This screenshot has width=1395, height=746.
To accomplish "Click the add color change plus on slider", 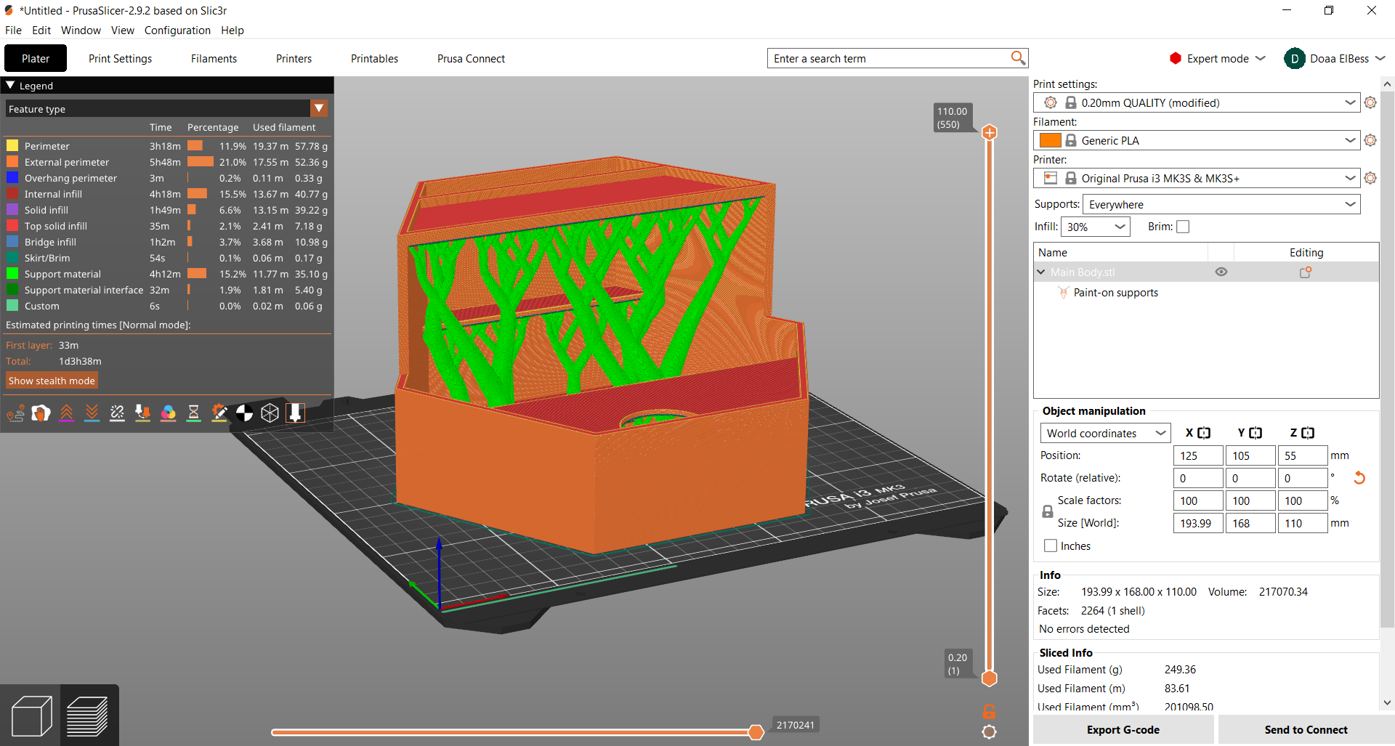I will click(x=989, y=132).
